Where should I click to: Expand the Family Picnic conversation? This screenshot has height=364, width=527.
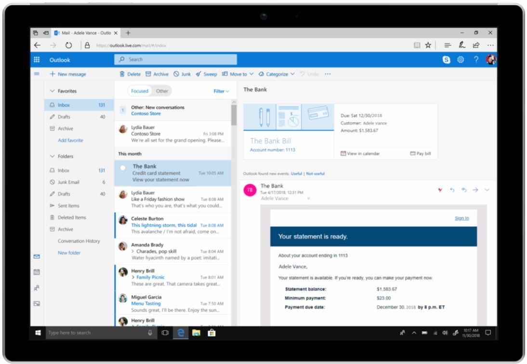coord(133,277)
